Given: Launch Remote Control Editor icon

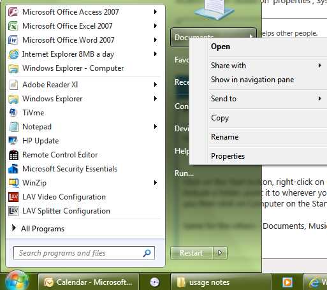Looking at the screenshot, I should (13, 155).
